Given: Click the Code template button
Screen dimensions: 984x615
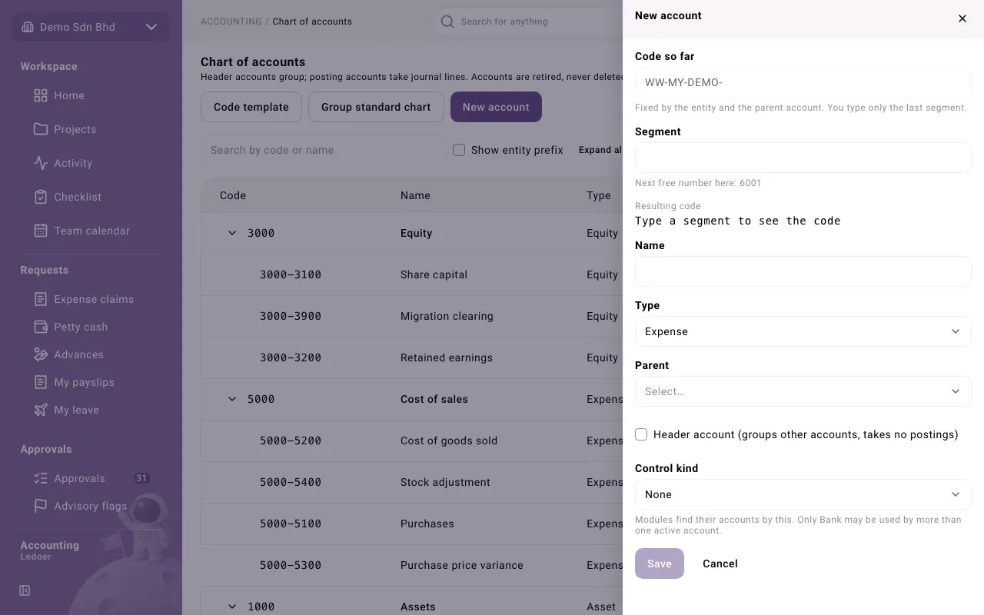Looking at the screenshot, I should coord(251,107).
